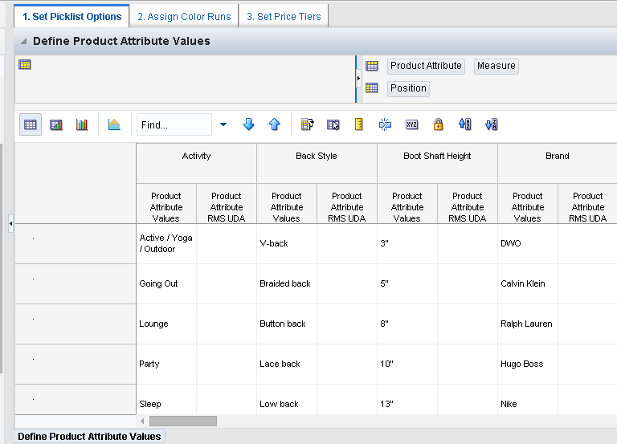Screen dimensions: 617x444
Task: Find next with blue down arrow
Action: coord(249,124)
